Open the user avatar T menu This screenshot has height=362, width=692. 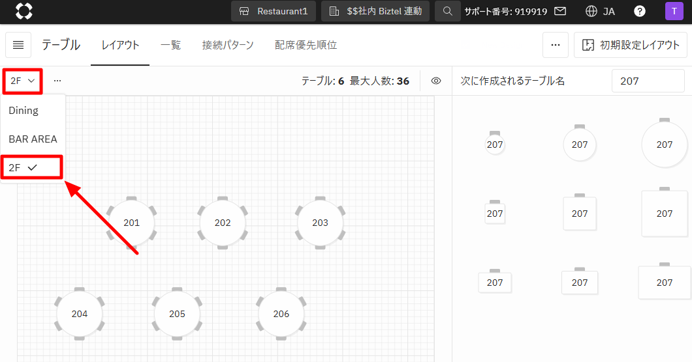click(x=674, y=11)
